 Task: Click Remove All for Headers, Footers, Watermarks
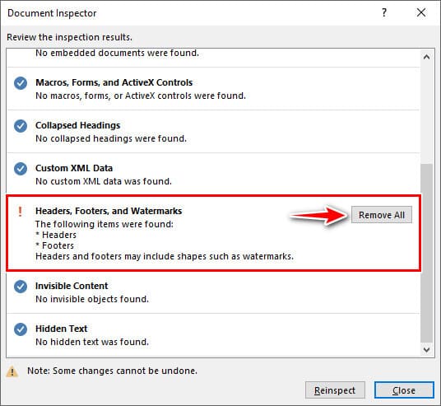point(382,215)
